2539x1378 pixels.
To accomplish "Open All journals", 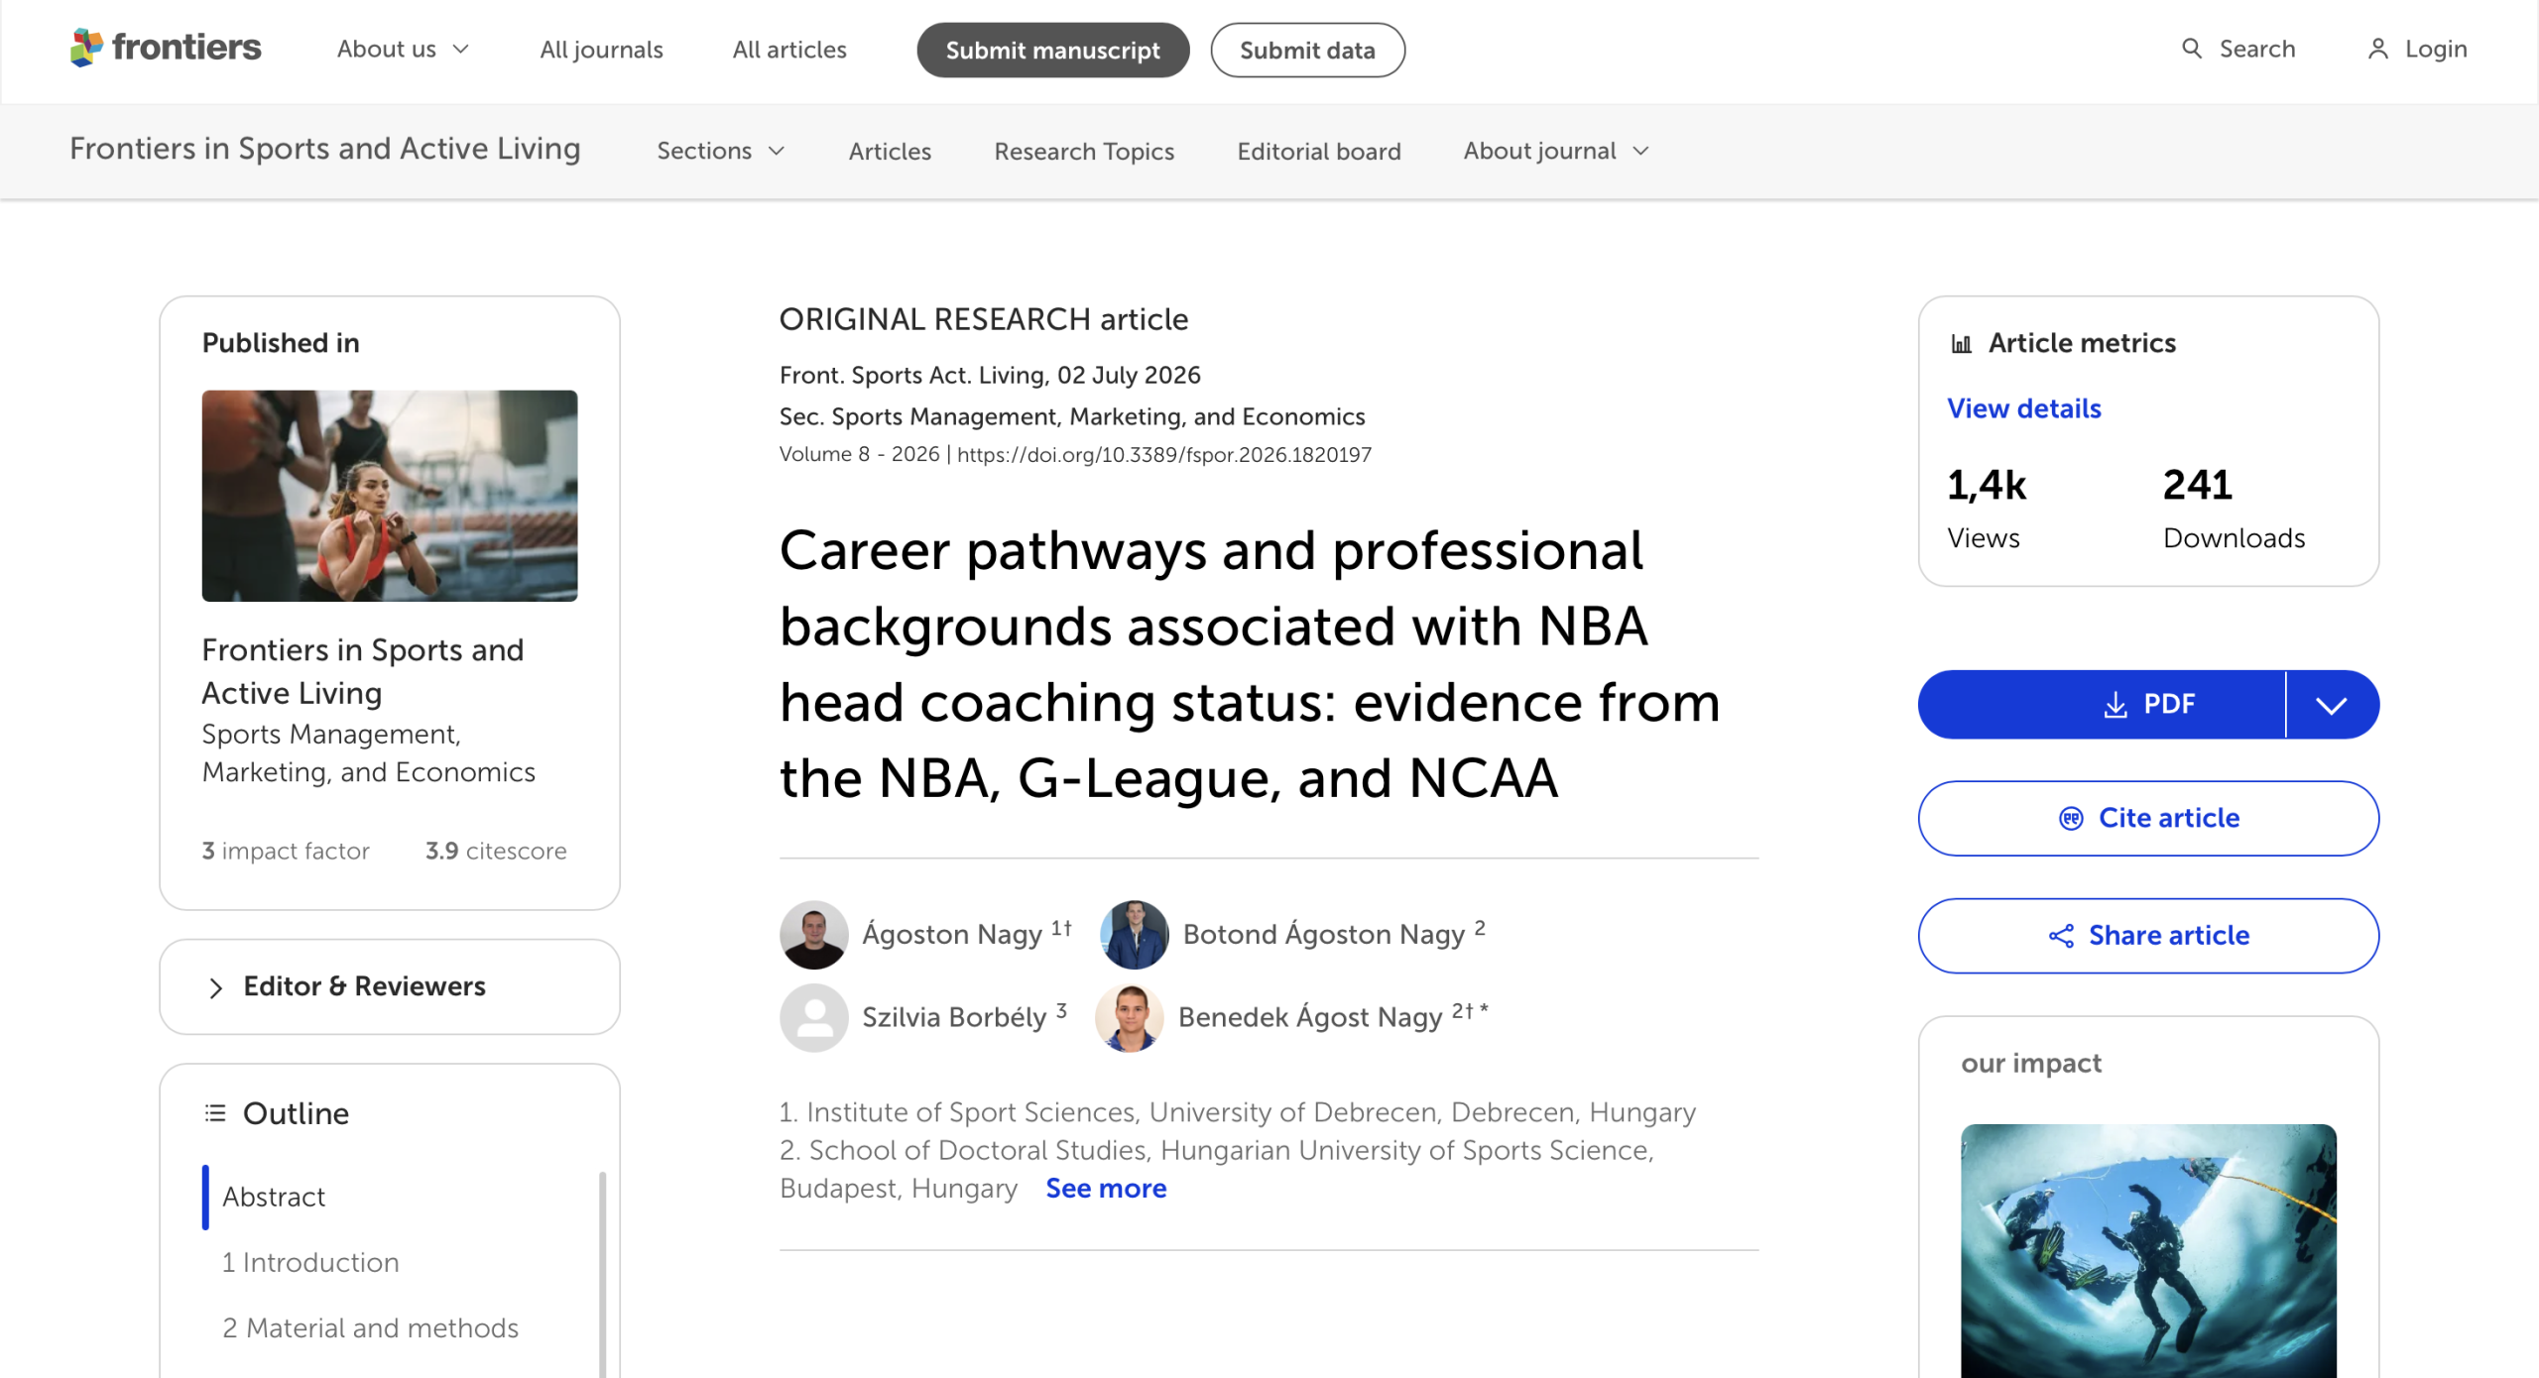I will pyautogui.click(x=601, y=50).
